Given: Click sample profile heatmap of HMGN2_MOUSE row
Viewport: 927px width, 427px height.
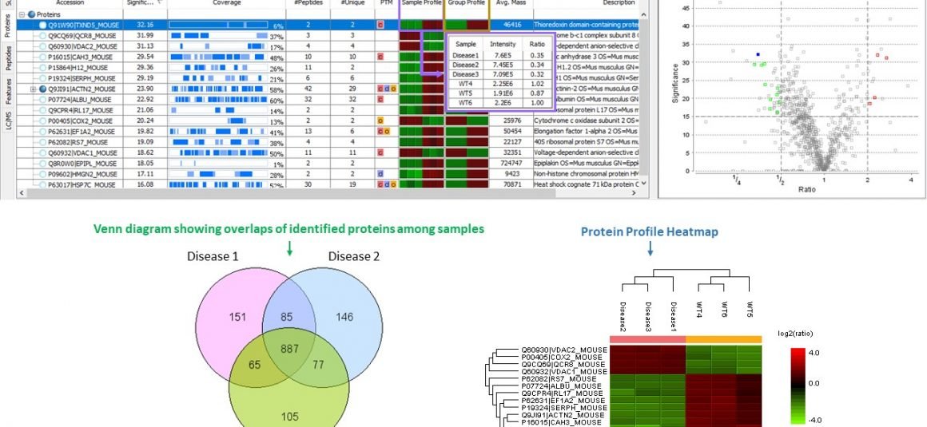Looking at the screenshot, I should 421,174.
